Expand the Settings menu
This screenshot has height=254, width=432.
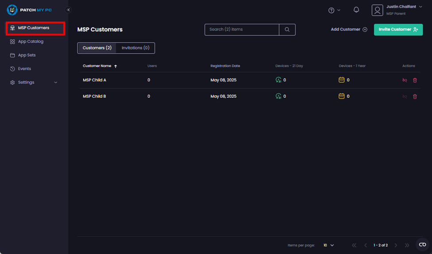[x=35, y=82]
